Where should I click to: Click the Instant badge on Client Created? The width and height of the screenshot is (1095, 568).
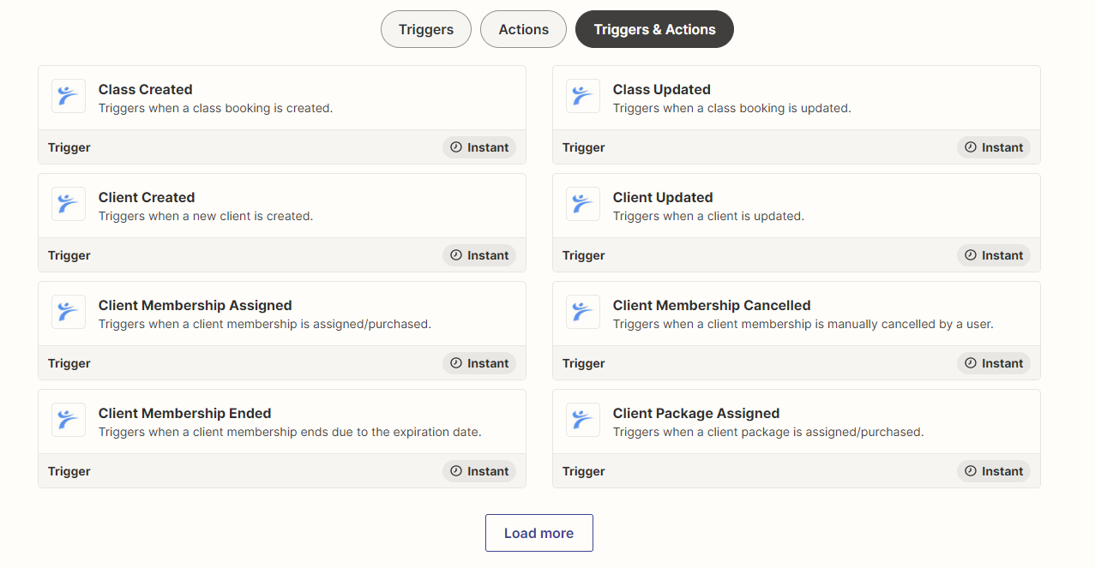[478, 254]
